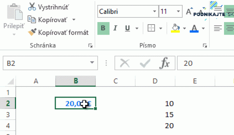Select row 3 header
Viewport: 234px width, 135px height.
click(x=8, y=115)
